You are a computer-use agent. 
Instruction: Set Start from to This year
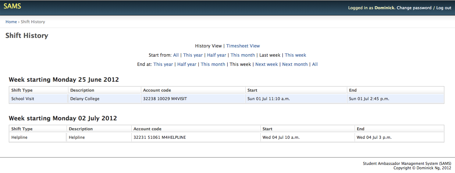[x=193, y=55]
